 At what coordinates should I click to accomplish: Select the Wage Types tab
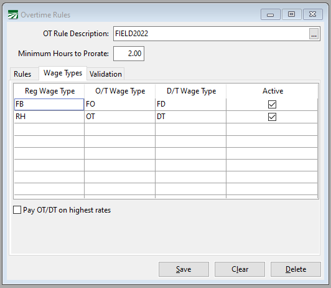(x=63, y=73)
